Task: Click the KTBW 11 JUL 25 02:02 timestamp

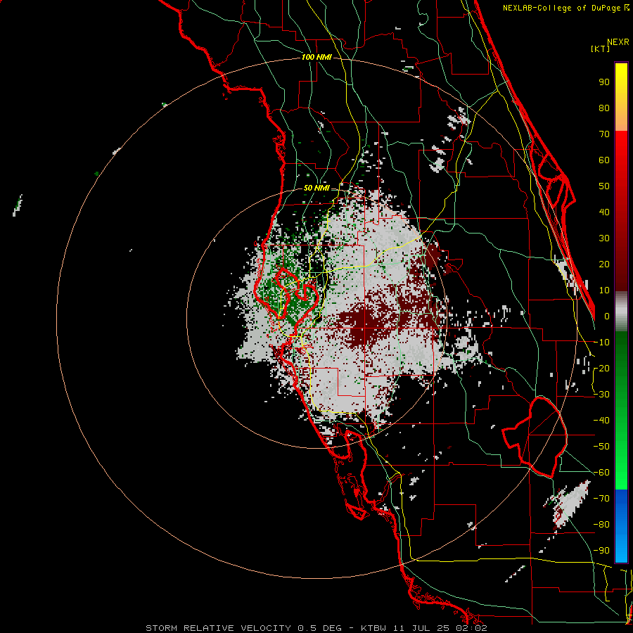Action: [424, 628]
